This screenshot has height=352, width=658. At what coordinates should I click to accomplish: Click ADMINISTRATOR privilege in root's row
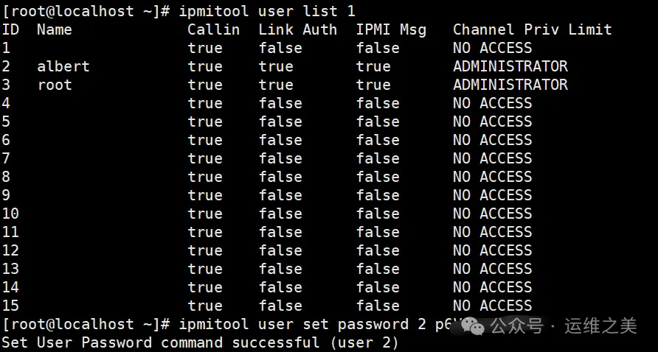tap(510, 85)
